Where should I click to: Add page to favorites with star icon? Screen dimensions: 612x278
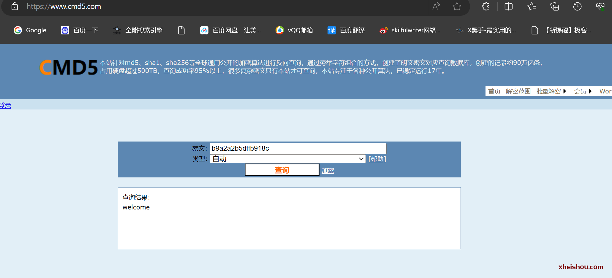457,6
